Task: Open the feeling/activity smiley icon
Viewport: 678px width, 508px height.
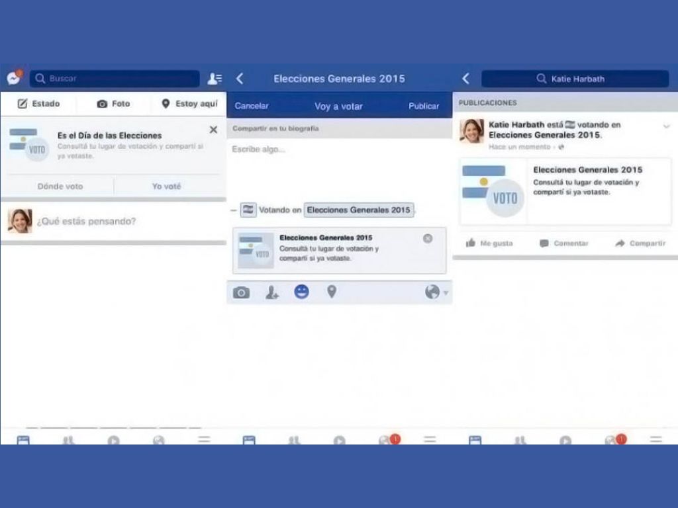Action: 301,292
